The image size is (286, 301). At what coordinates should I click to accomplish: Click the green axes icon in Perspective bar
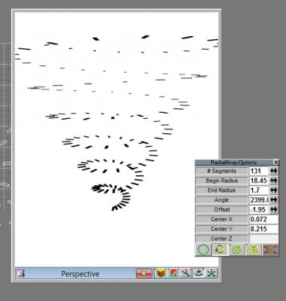click(x=212, y=273)
